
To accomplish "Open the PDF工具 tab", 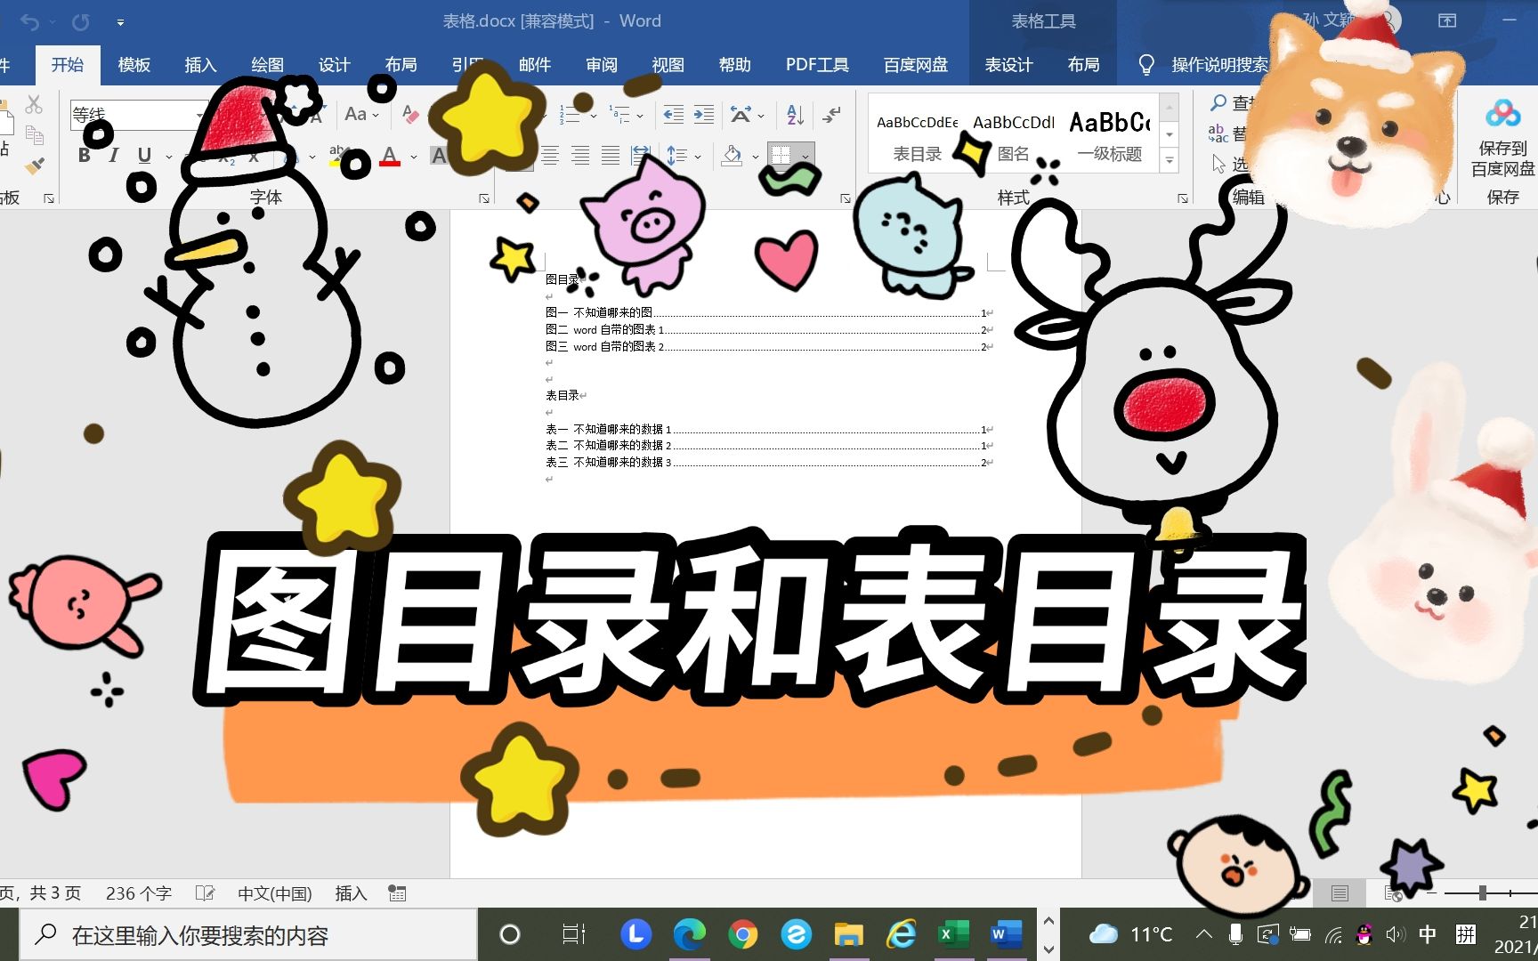I will tap(817, 65).
